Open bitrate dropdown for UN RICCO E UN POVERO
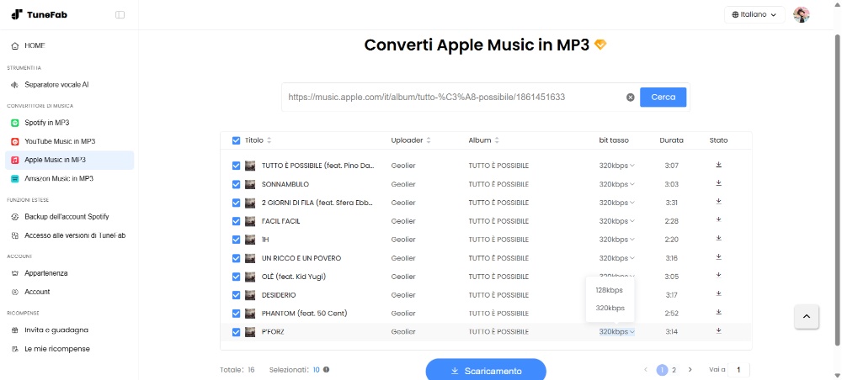This screenshot has height=380, width=842. tap(617, 258)
